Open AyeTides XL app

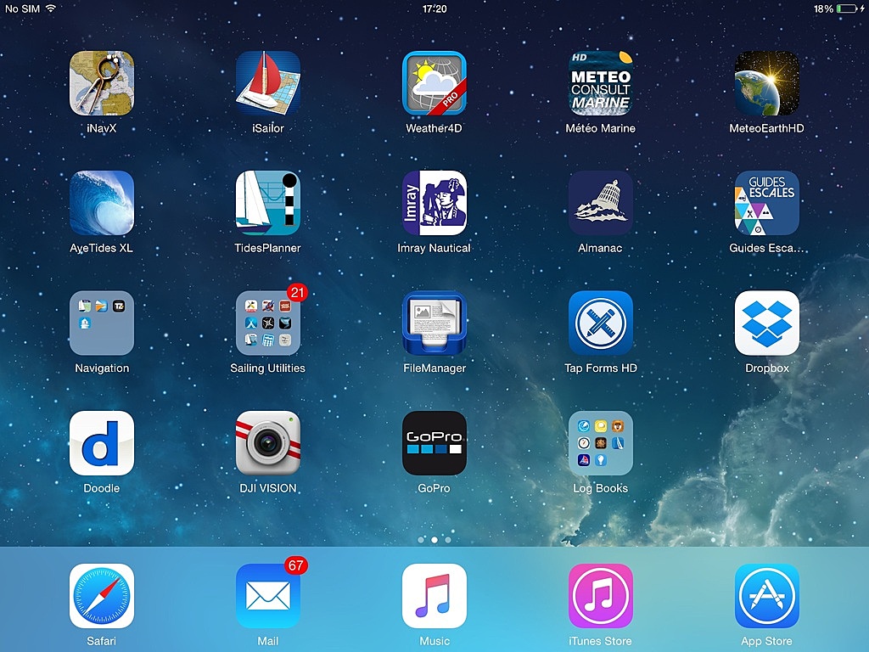[x=102, y=203]
